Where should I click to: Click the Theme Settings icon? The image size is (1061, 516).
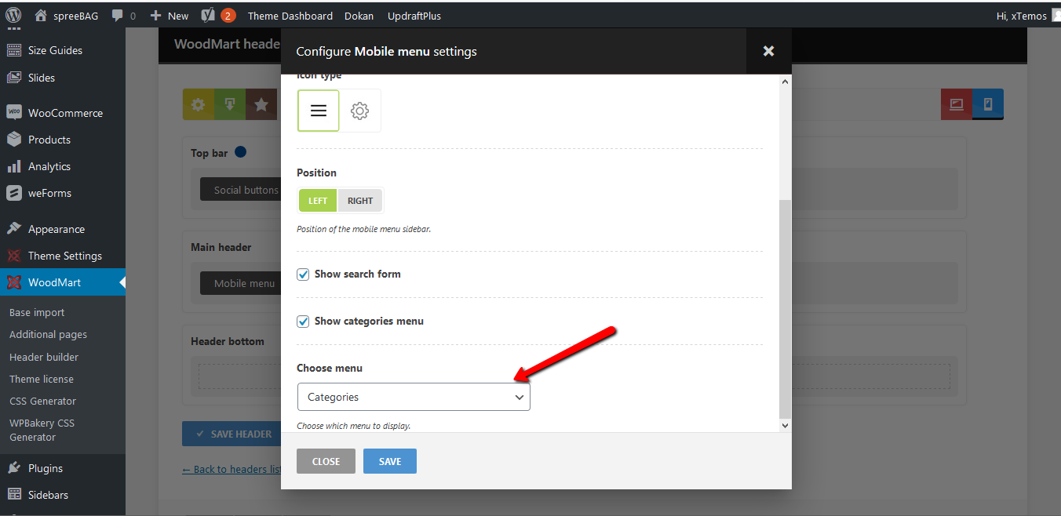(14, 256)
